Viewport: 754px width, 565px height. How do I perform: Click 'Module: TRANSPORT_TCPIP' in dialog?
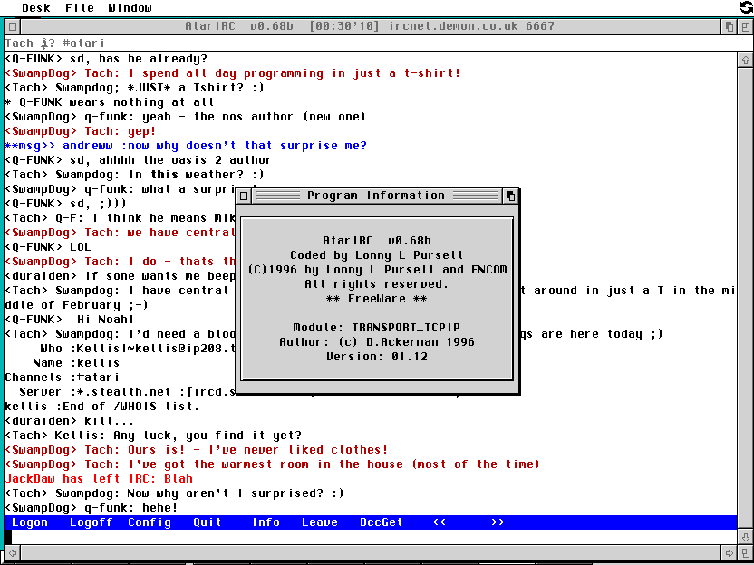coord(376,328)
